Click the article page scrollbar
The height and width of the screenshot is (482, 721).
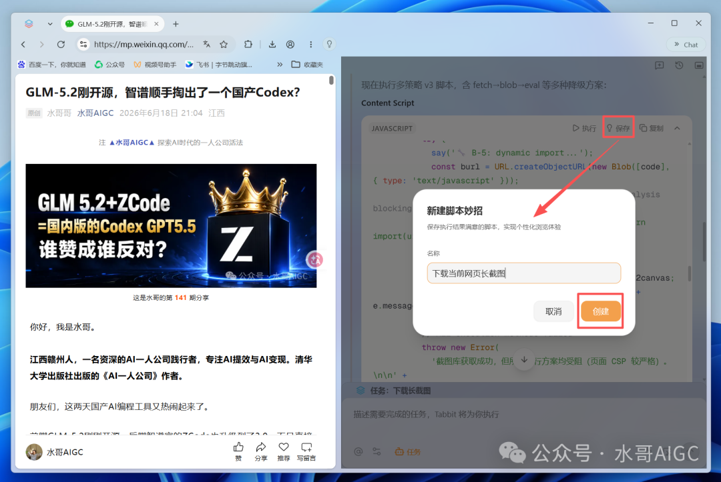(x=331, y=80)
